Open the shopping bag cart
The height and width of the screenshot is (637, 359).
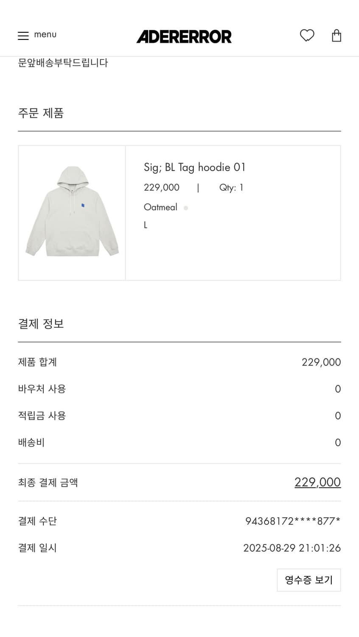tap(336, 36)
